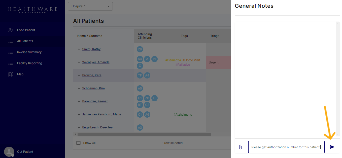Open the Hospital 1 dropdown
This screenshot has height=158, width=342.
coord(90,6)
